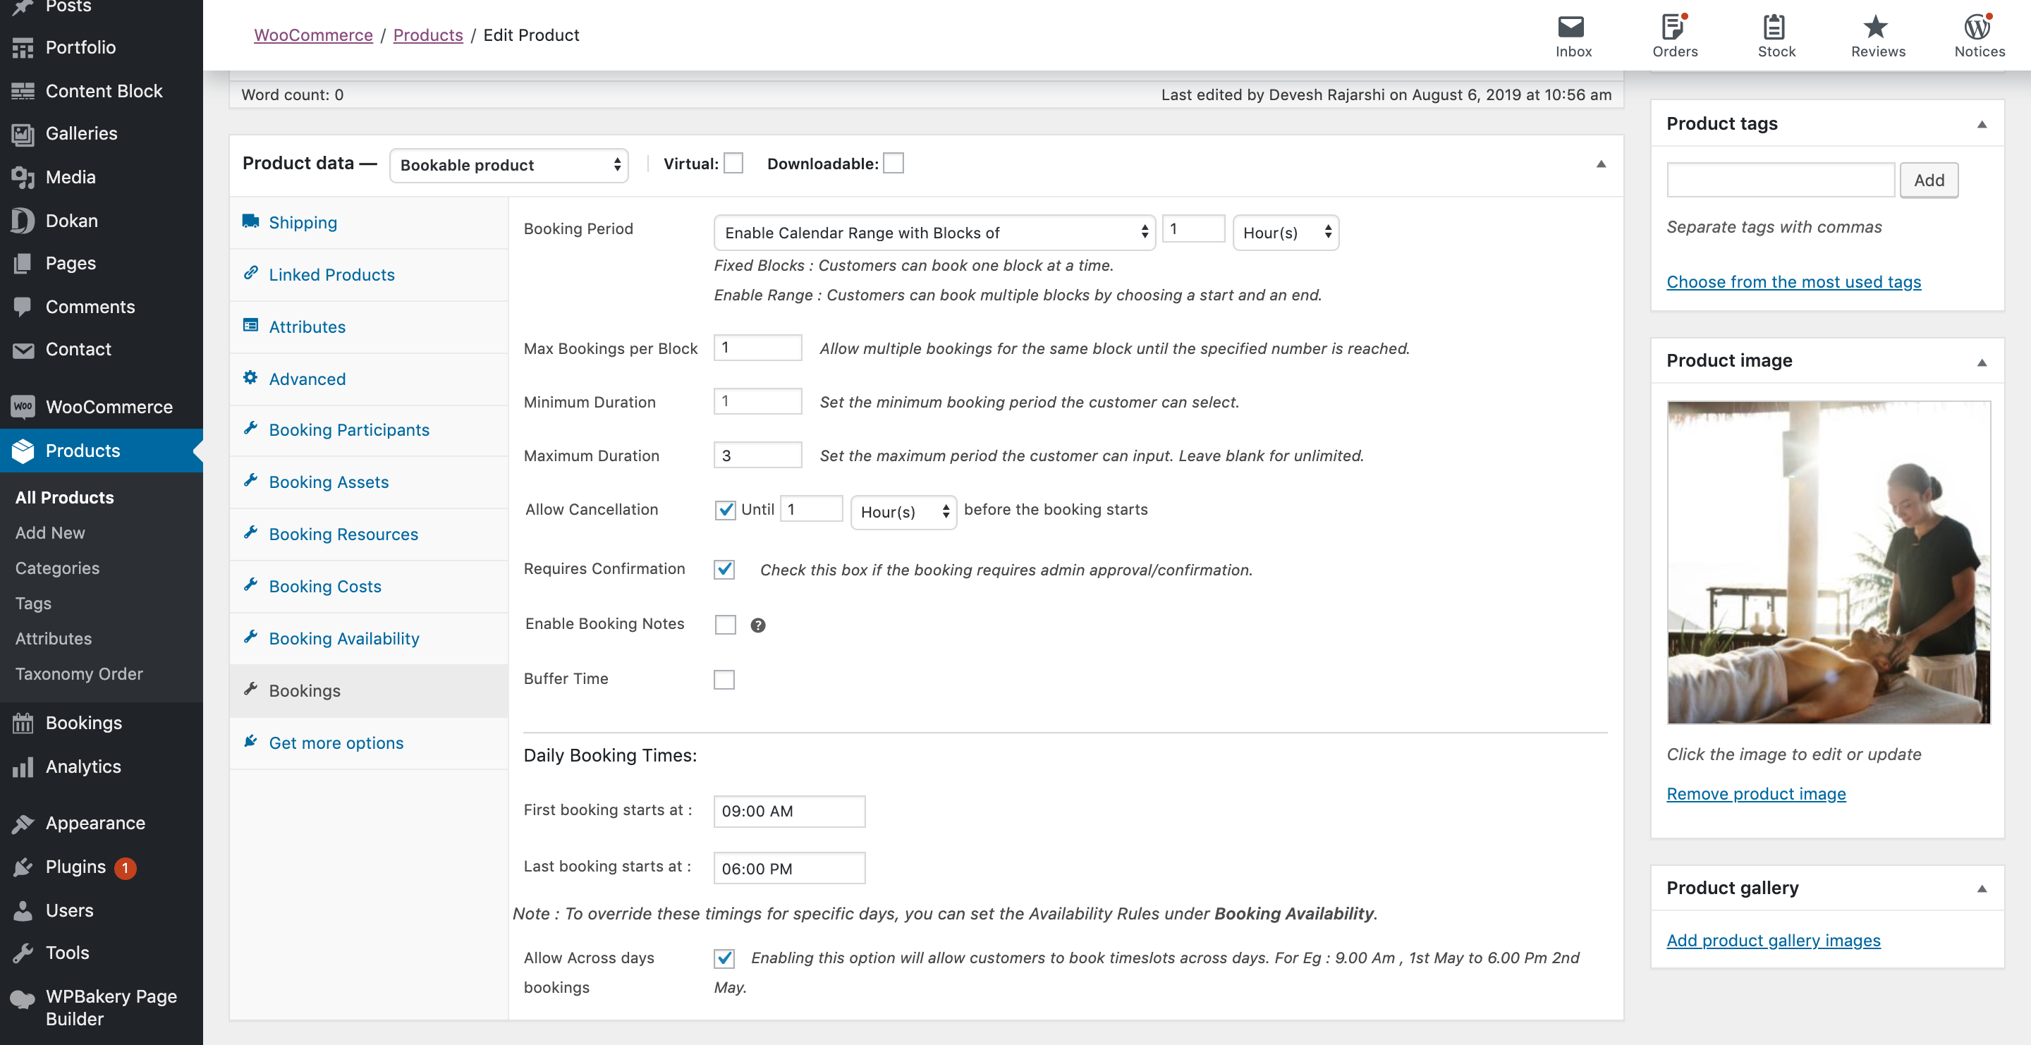The height and width of the screenshot is (1045, 2031).
Task: Enable the Buffer Time checkbox
Action: (725, 678)
